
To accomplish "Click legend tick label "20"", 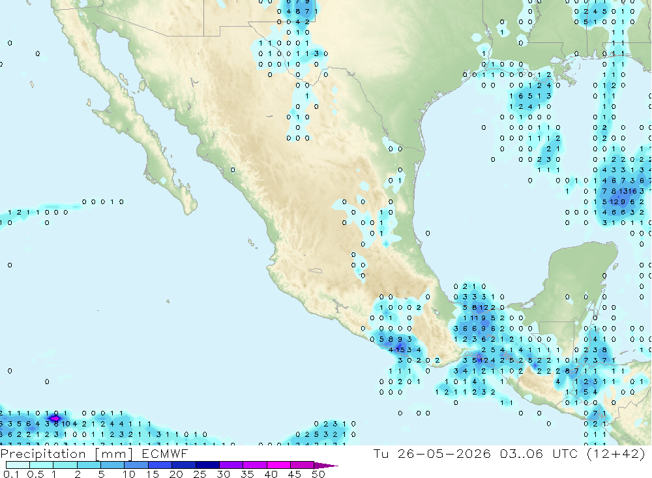I will click(176, 474).
